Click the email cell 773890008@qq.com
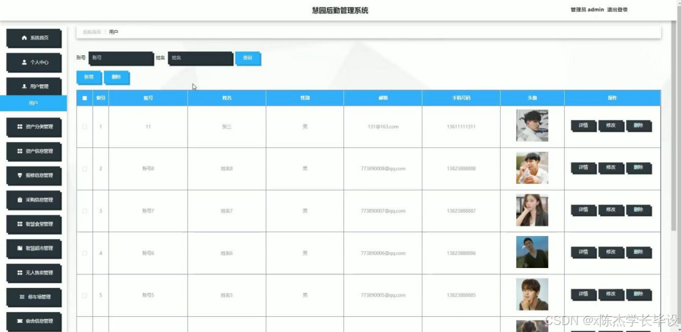 (x=382, y=169)
